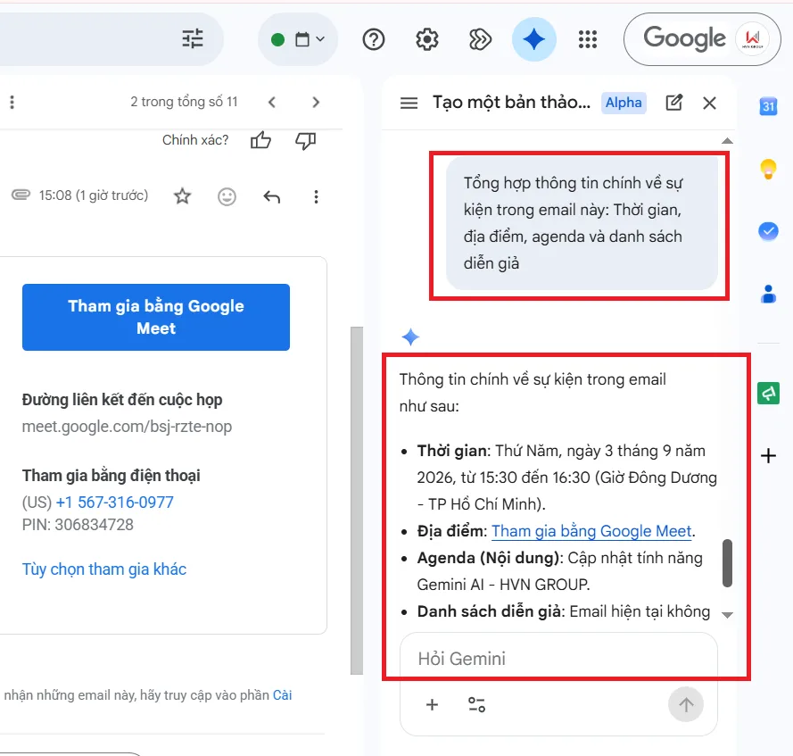The height and width of the screenshot is (756, 793).
Task: Toggle the Gemini sparkle panel button
Action: [534, 39]
